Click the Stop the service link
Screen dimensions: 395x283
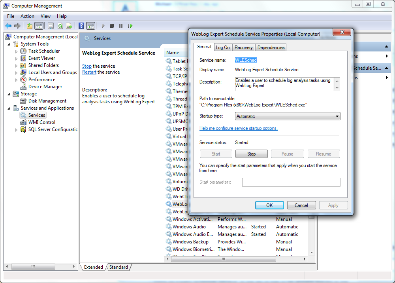pos(87,66)
